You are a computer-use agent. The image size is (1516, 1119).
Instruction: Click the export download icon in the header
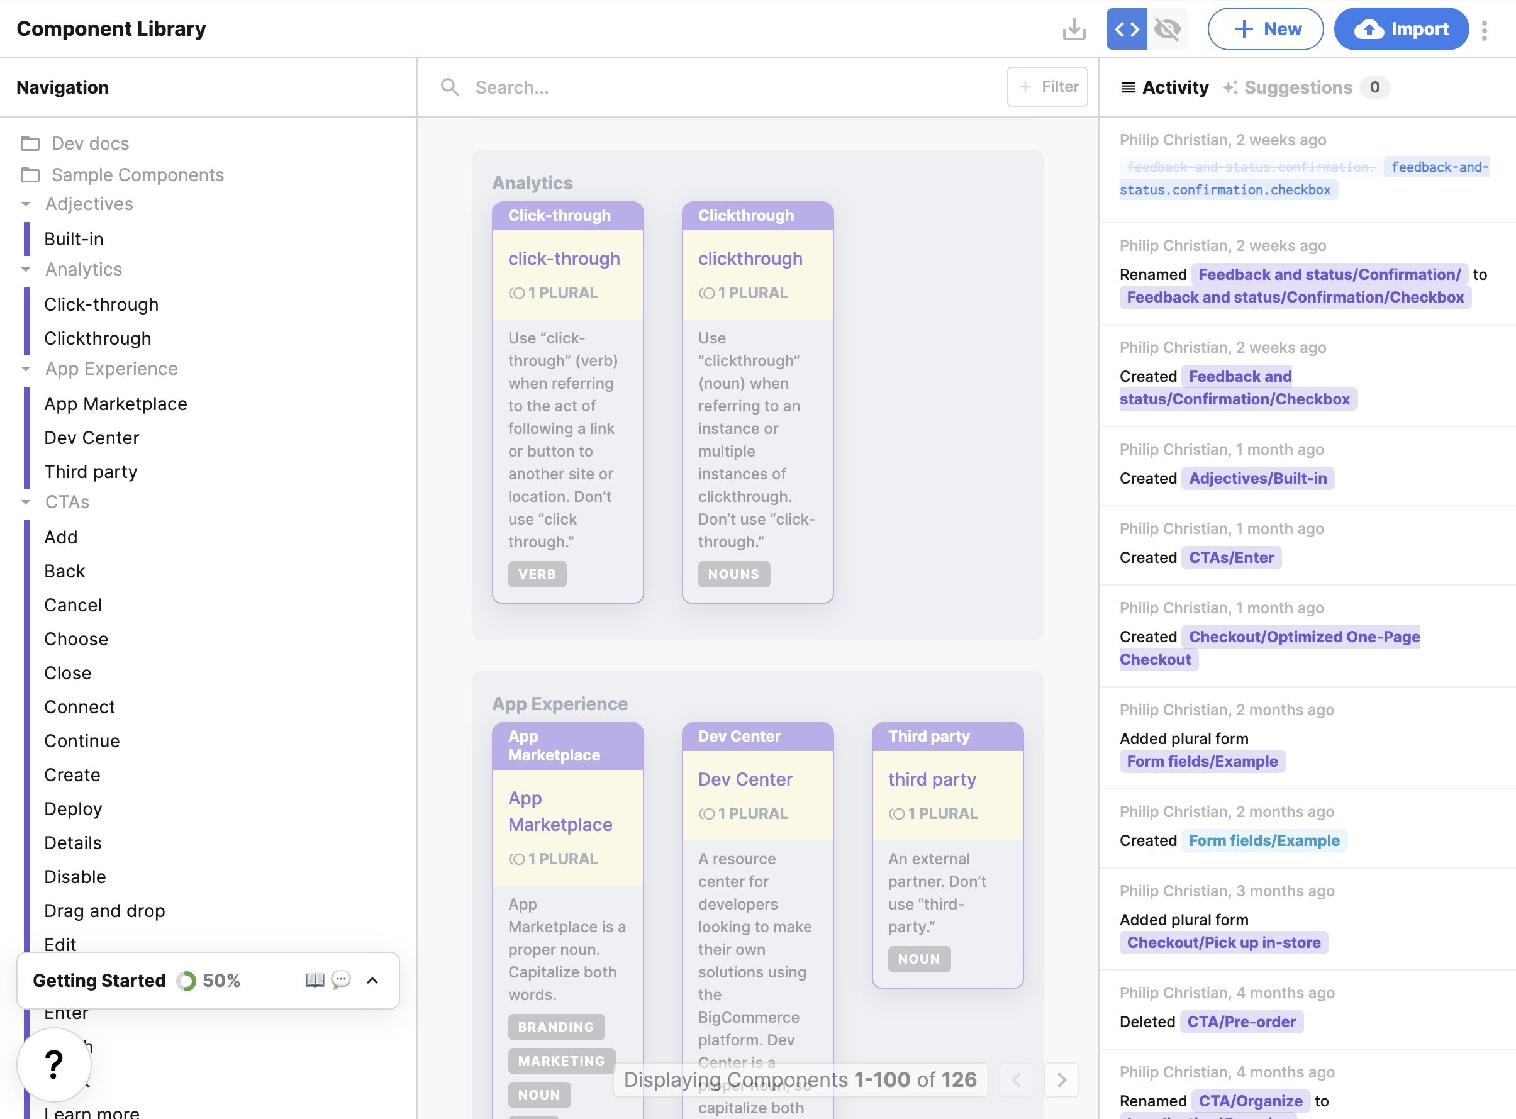pos(1074,28)
